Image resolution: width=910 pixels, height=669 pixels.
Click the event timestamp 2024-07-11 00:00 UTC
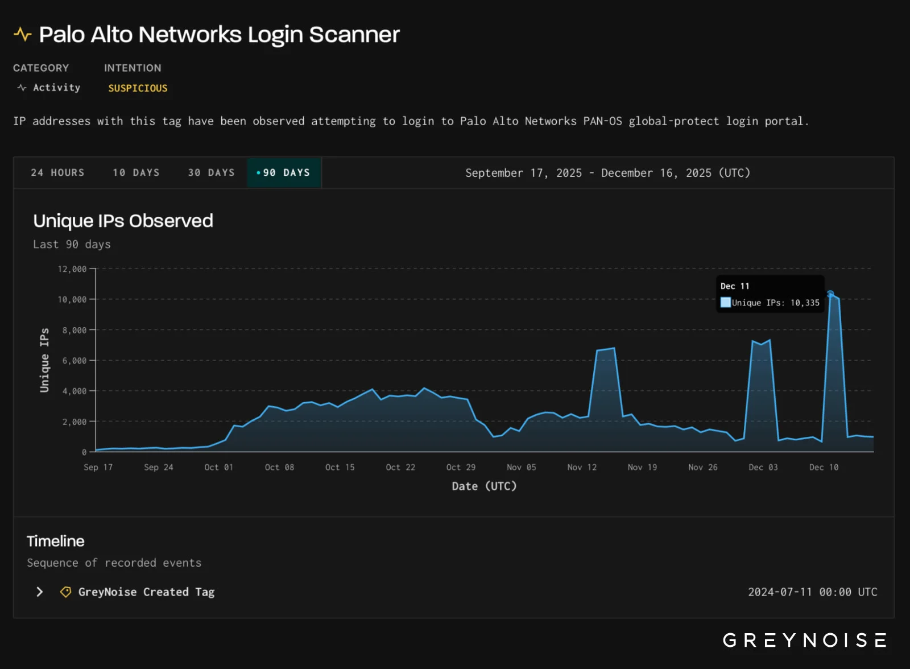pos(812,592)
